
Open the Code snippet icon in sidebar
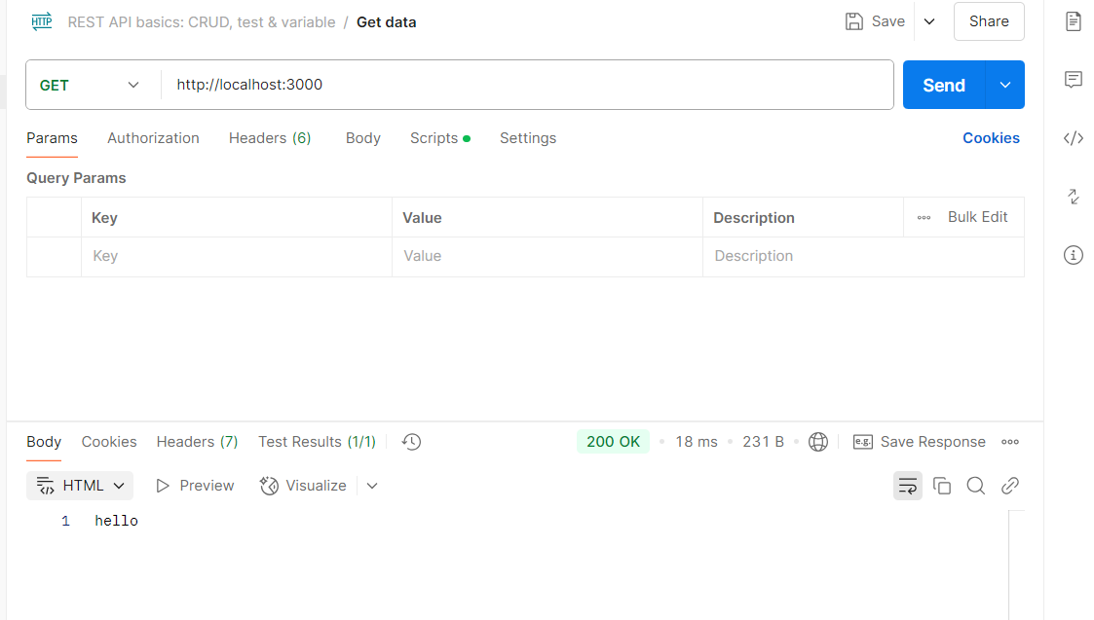1074,138
